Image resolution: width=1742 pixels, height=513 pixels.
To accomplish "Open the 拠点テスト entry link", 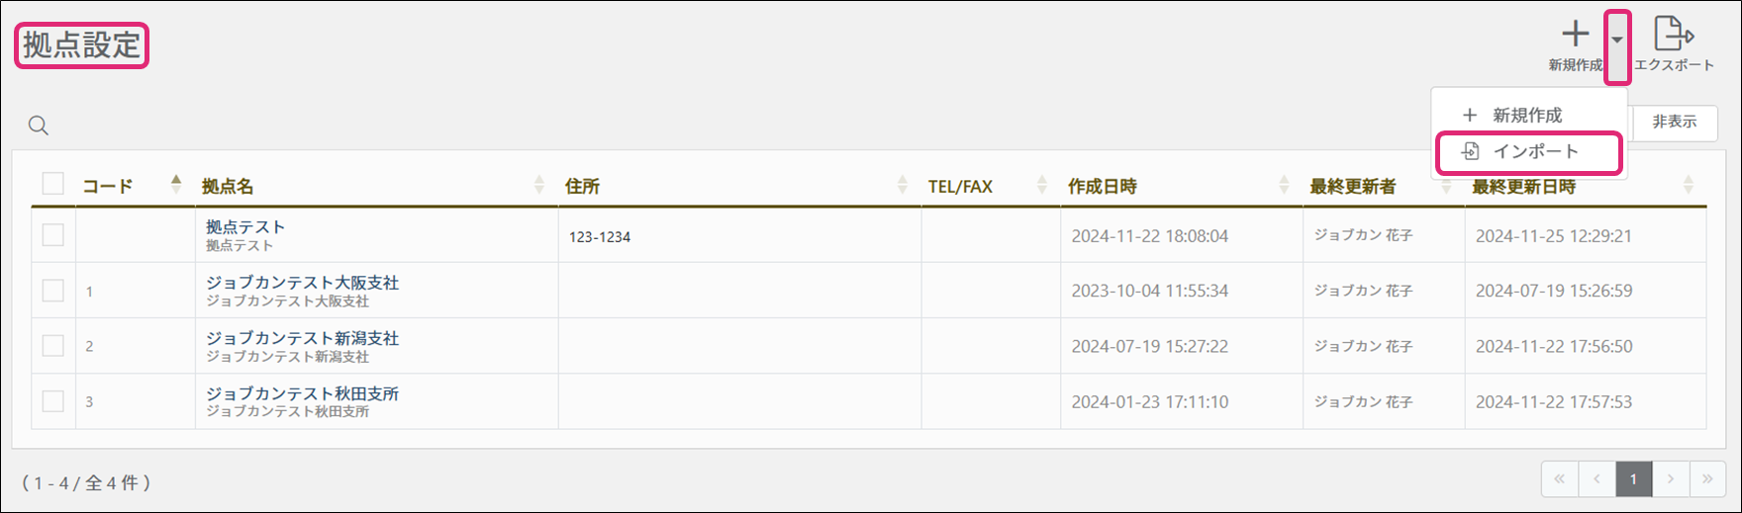I will pos(245,227).
